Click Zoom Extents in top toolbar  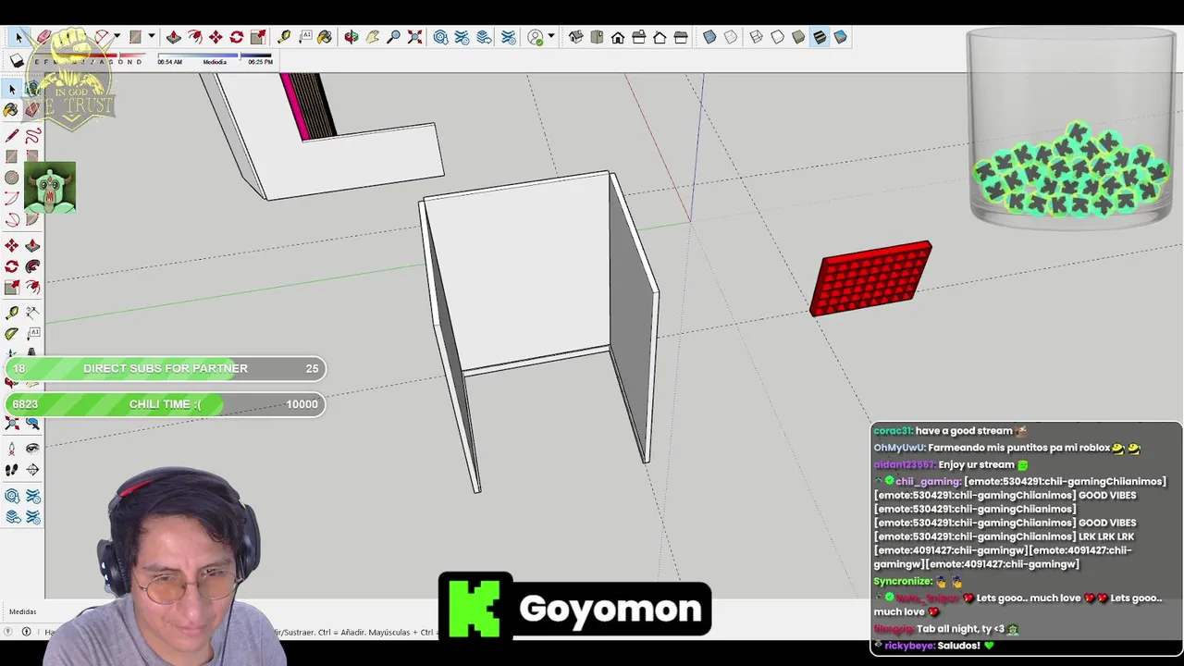[x=415, y=37]
